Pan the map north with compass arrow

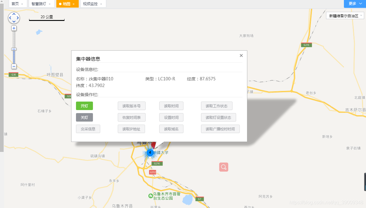point(14,15)
